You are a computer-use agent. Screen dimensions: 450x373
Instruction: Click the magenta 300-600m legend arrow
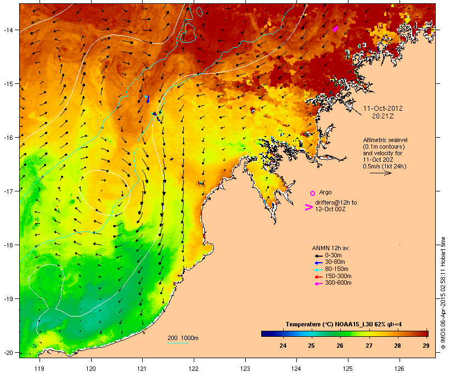(x=318, y=284)
